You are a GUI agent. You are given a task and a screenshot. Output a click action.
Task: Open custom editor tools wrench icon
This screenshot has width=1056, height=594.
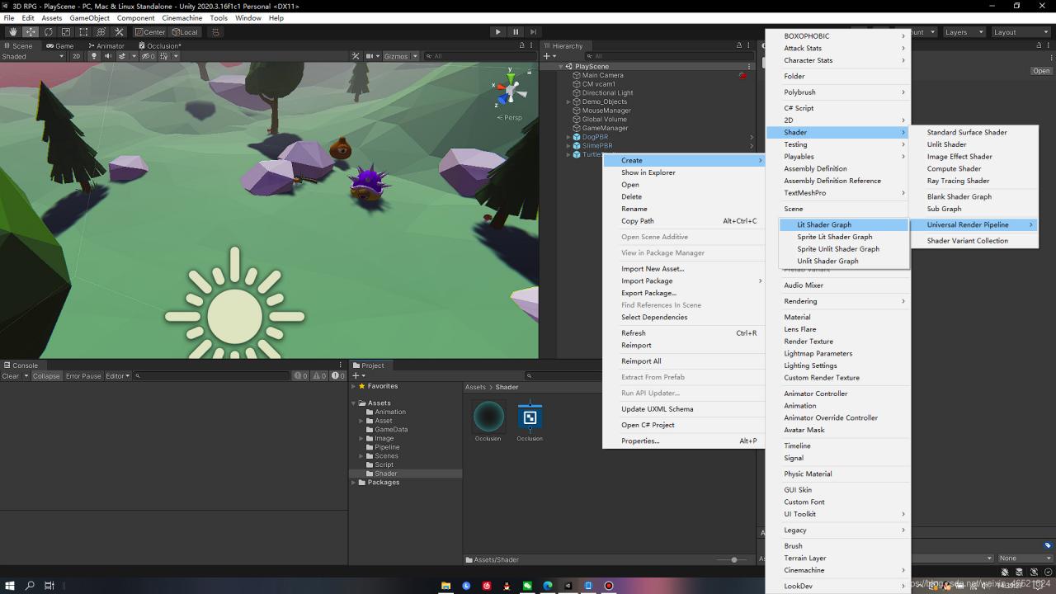coord(118,32)
